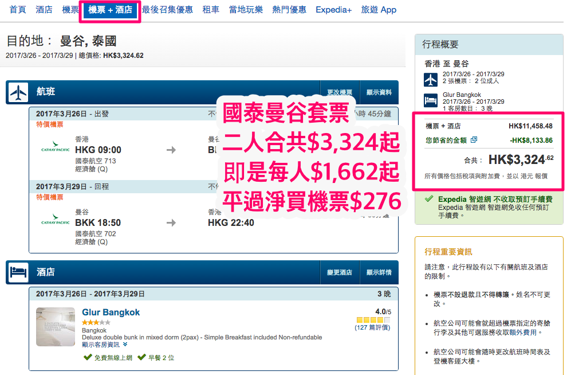Viewport: 567px width, 375px height.
Task: Click the 國泰航空 702 flight number
Action: 96,234
